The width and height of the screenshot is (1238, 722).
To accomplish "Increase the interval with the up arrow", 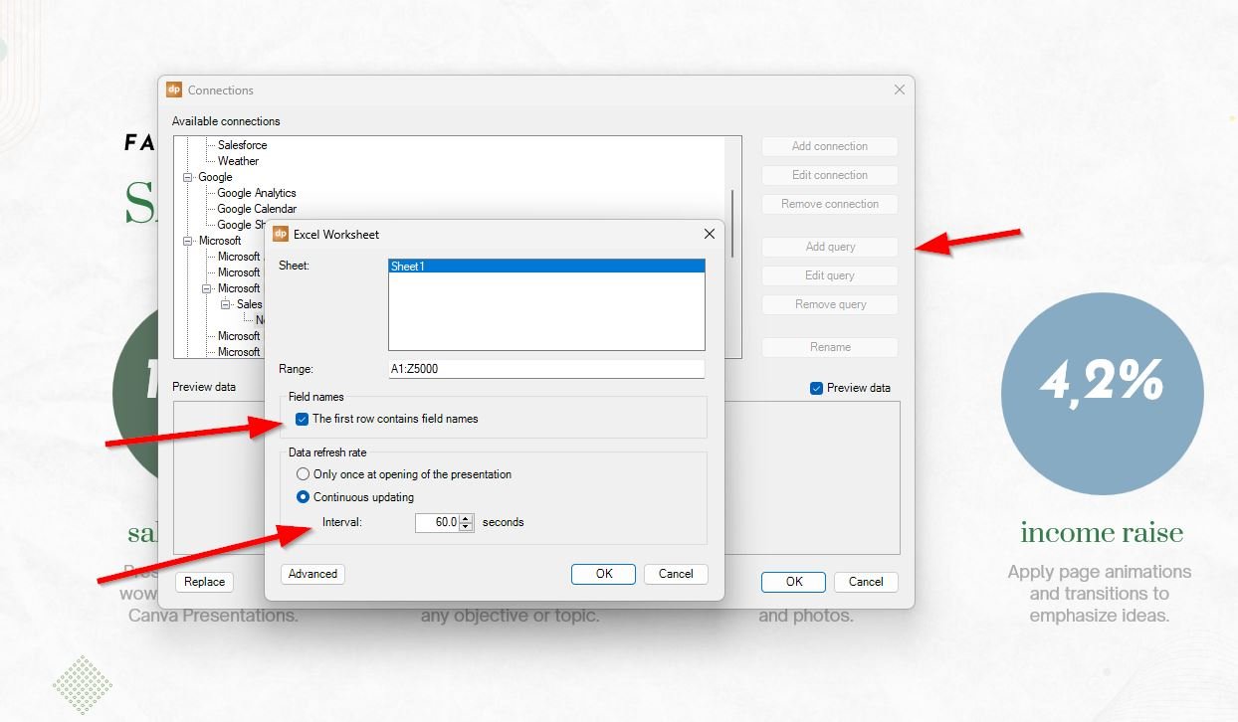I will click(467, 518).
